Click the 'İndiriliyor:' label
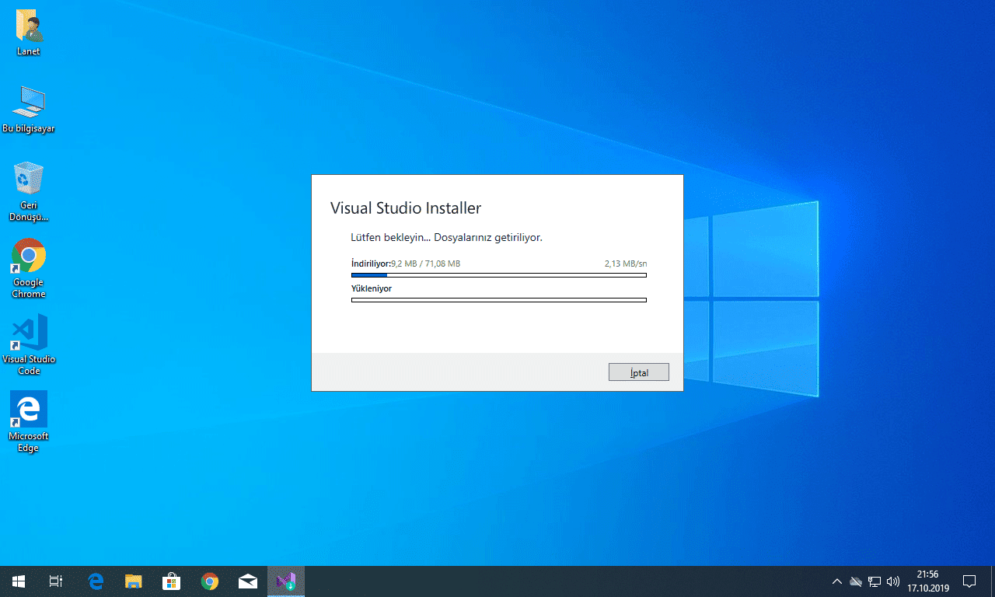 [371, 264]
